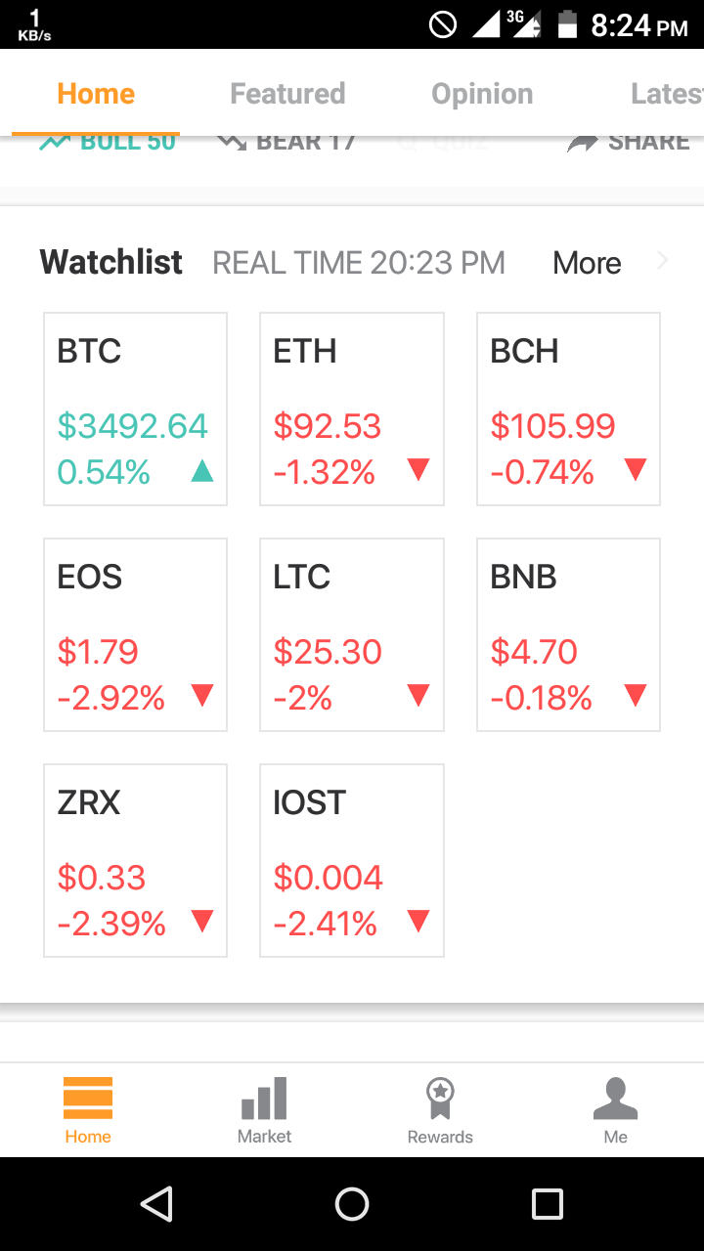
Task: Tap the Bull 50 trend icon
Action: point(55,143)
